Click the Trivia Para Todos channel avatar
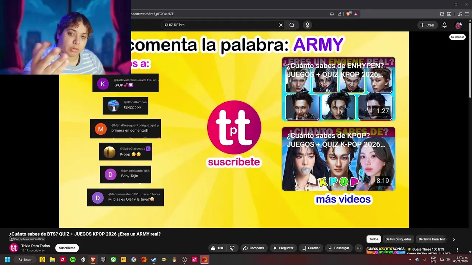 [x=14, y=248]
